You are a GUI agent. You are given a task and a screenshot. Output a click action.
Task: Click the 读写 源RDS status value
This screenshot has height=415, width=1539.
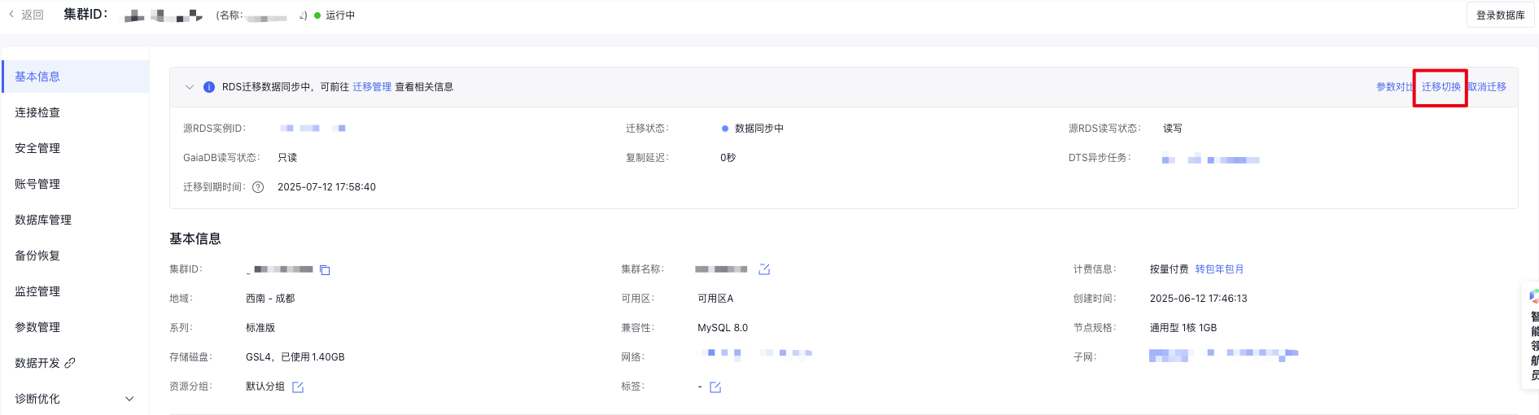coord(1173,129)
